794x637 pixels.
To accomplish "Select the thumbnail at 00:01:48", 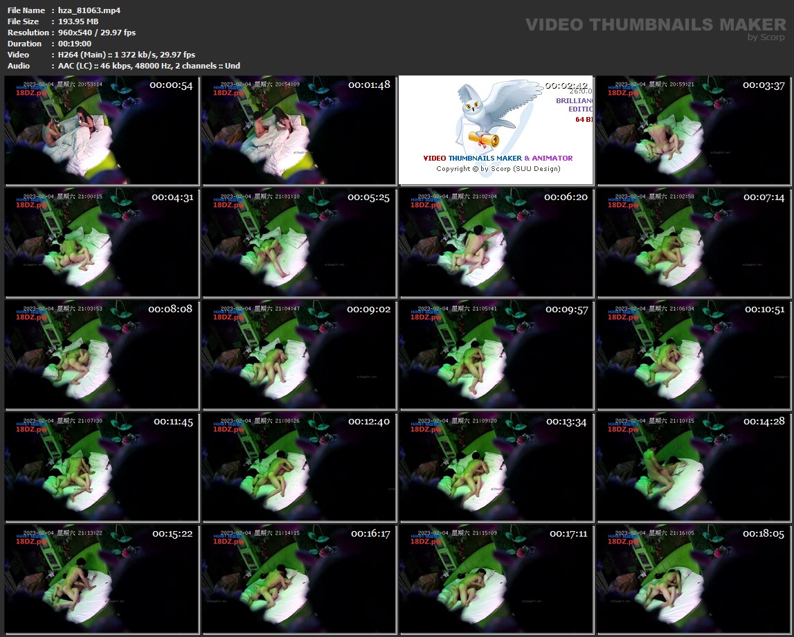I will [299, 130].
